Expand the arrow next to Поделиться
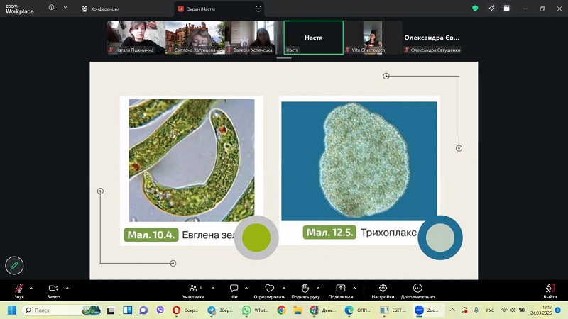 click(x=354, y=288)
